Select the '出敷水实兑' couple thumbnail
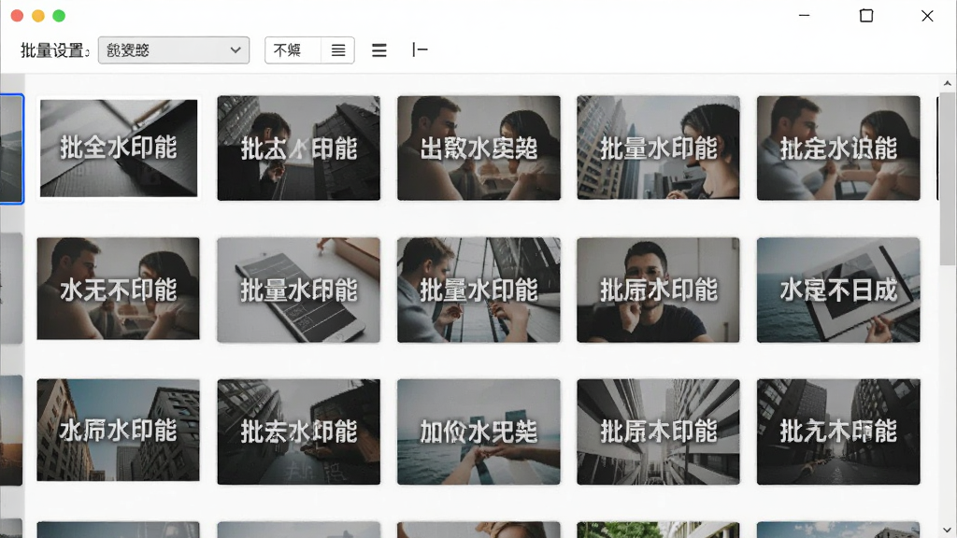This screenshot has height=538, width=957. 478,149
